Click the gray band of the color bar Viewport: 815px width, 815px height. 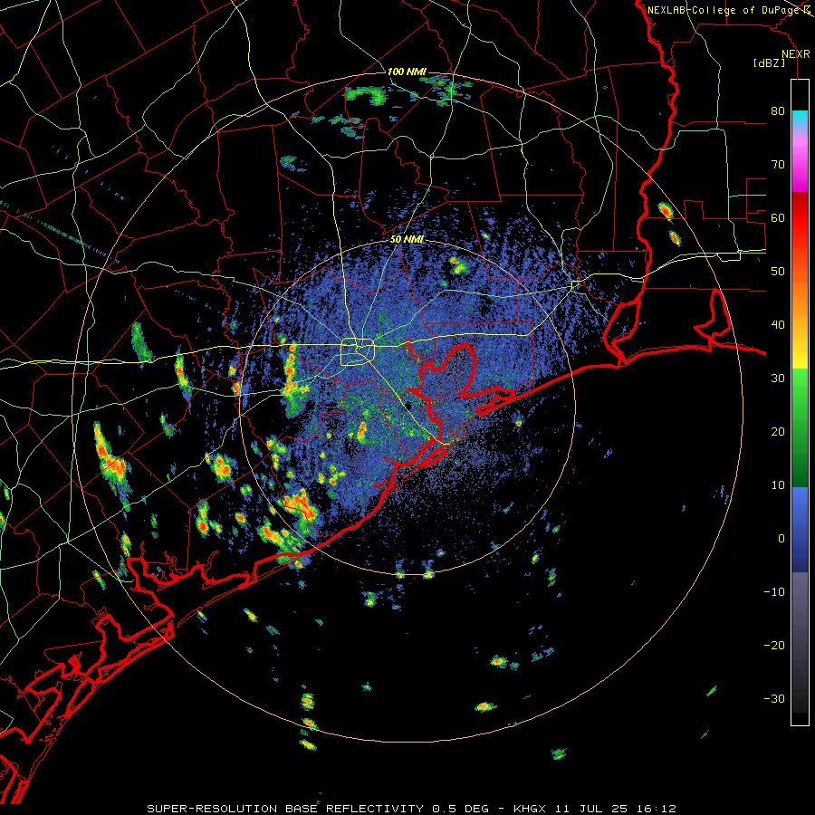click(x=800, y=642)
